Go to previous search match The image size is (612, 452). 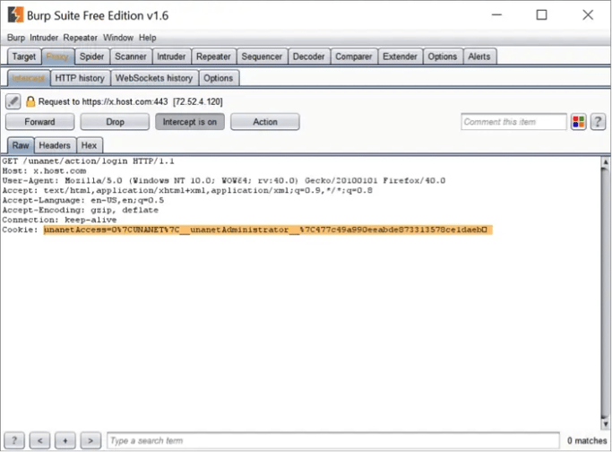tap(39, 440)
